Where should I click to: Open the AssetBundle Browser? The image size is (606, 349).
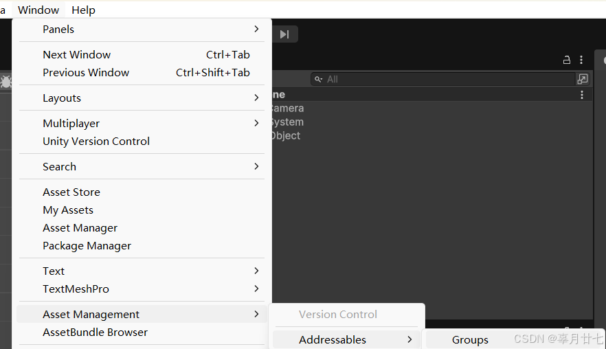[142, 333]
